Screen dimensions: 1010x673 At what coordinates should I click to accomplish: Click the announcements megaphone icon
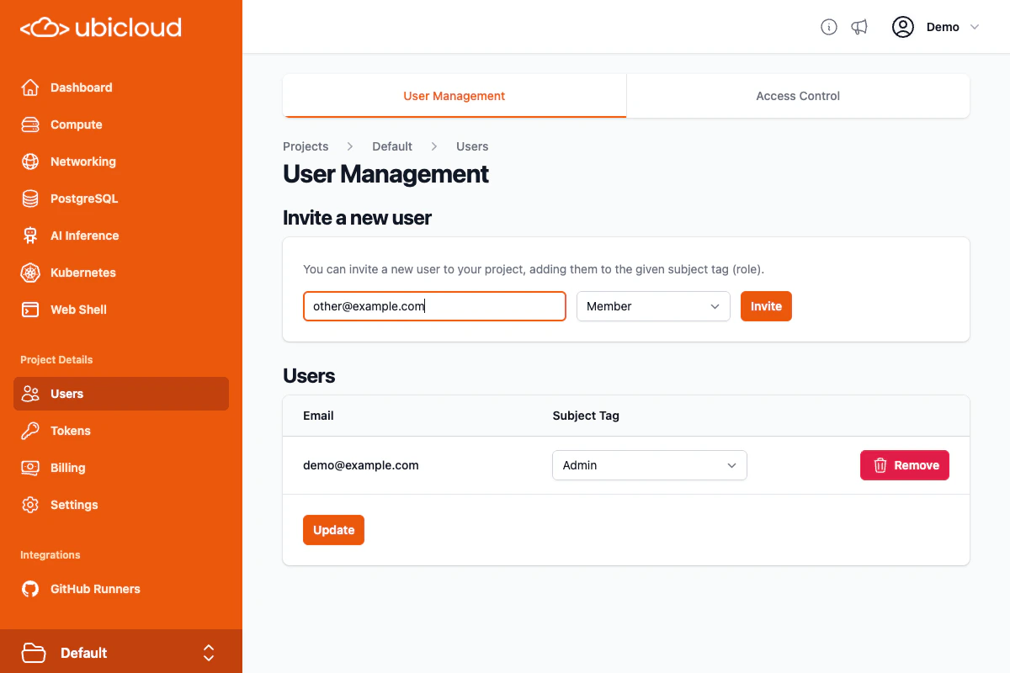(x=859, y=26)
